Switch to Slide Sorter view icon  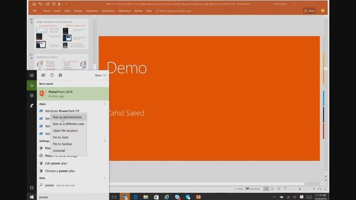273,189
